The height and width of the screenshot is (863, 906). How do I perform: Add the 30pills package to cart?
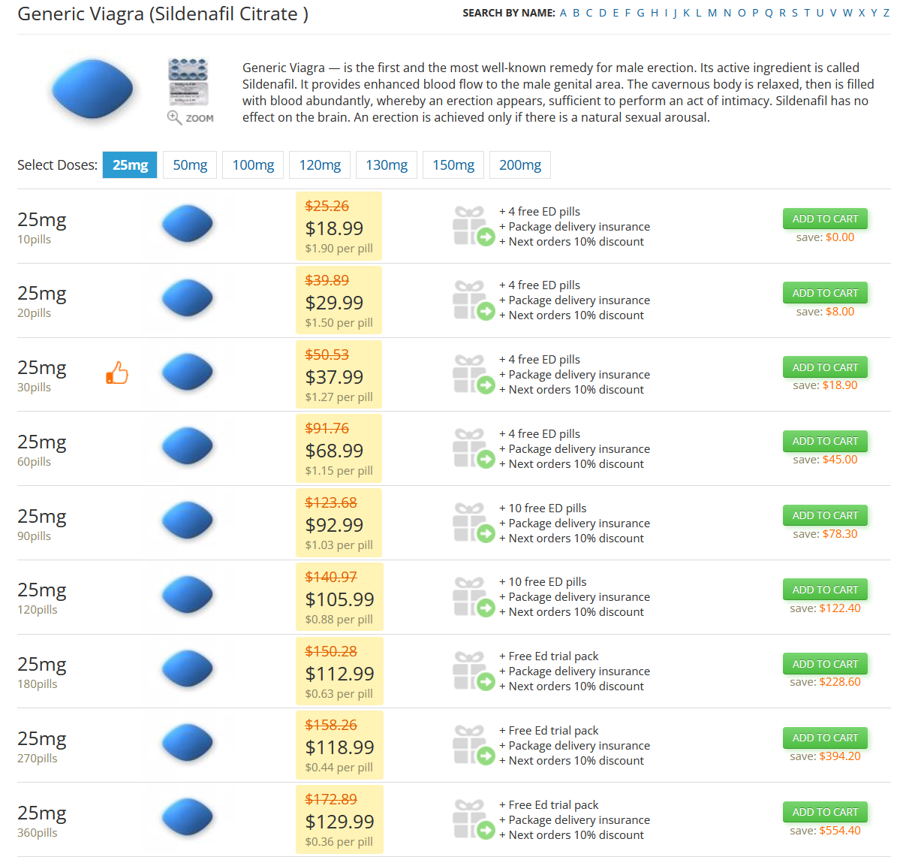825,367
